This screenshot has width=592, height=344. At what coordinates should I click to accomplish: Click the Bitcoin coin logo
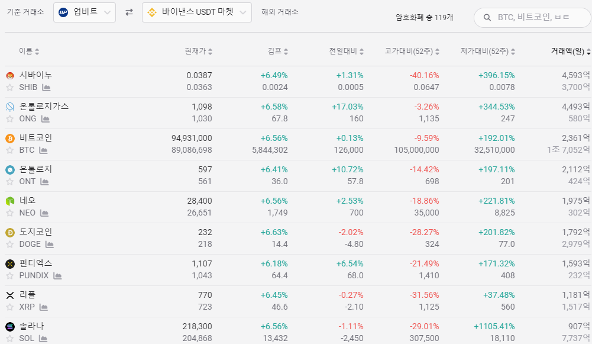[x=9, y=139]
